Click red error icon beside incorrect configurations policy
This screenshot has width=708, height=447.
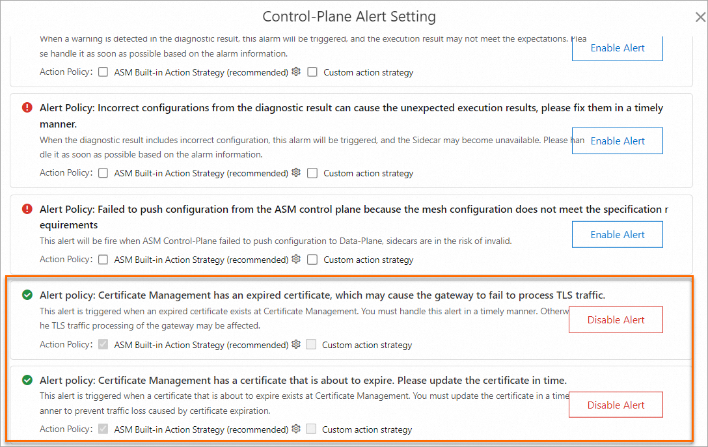27,107
